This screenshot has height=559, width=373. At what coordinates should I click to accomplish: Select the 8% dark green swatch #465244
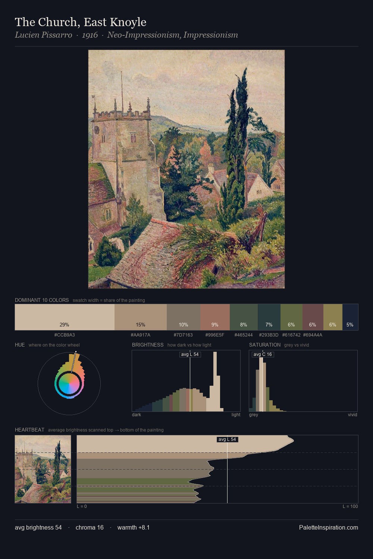pos(244,317)
